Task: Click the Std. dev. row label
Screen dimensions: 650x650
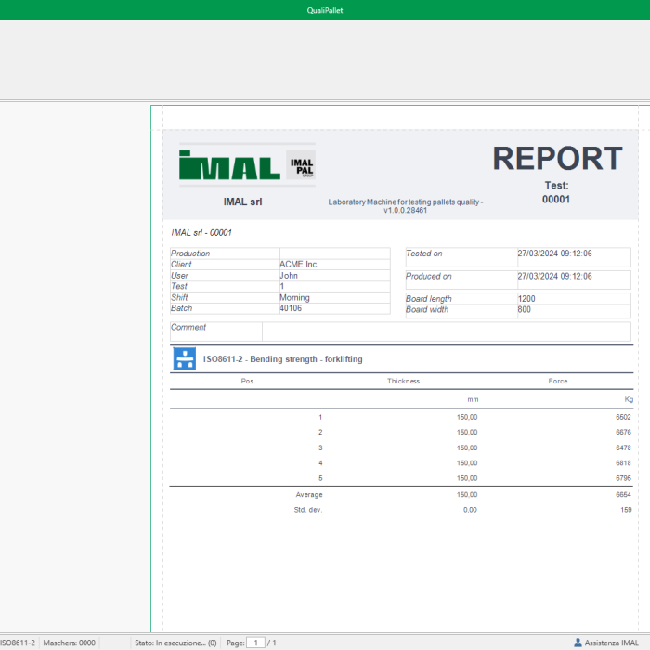Action: 308,510
